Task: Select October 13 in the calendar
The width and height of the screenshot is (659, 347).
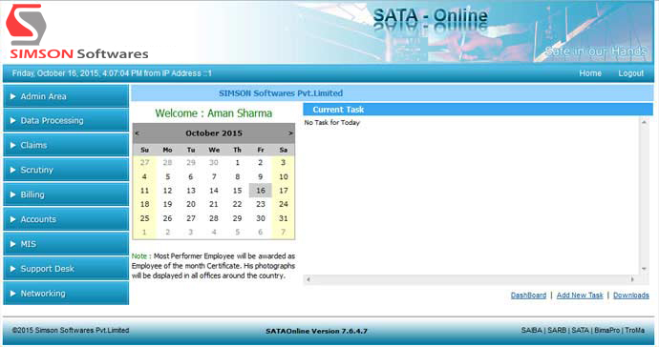Action: point(191,191)
